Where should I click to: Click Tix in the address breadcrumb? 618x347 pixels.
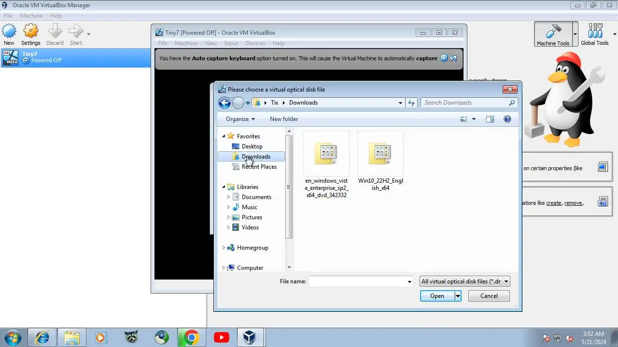click(274, 103)
